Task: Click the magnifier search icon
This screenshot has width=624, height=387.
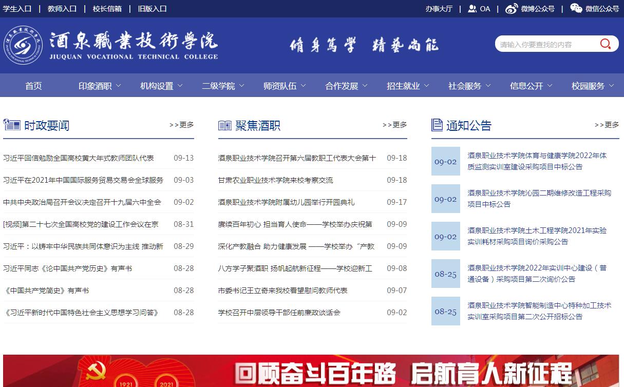Action: point(606,44)
